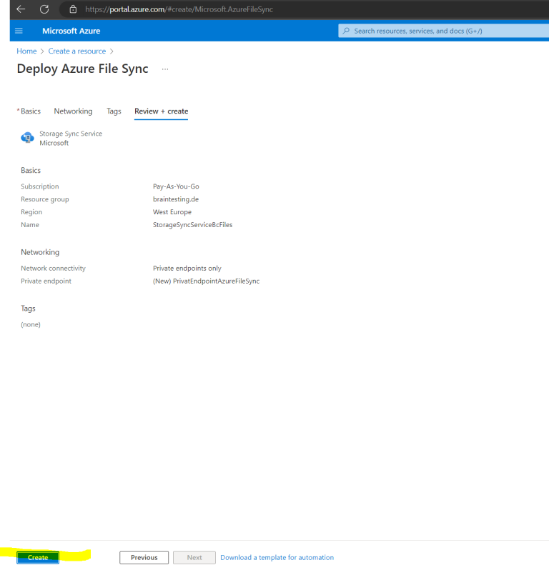Viewport: 549px width, 570px height.
Task: Focus the Search resources, services, and docs box
Action: coord(443,31)
